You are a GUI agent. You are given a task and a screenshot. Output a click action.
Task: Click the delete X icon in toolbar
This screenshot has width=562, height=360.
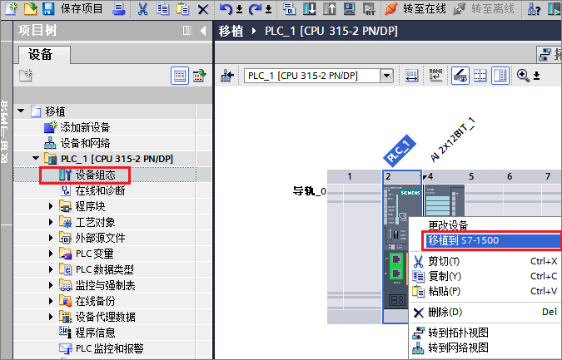(203, 9)
